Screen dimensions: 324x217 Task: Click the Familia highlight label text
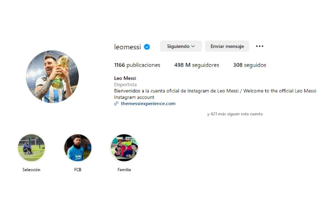tap(124, 170)
